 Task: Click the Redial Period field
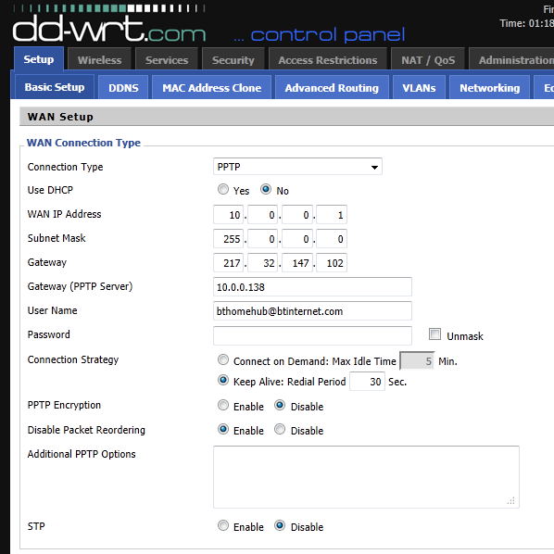pos(367,382)
